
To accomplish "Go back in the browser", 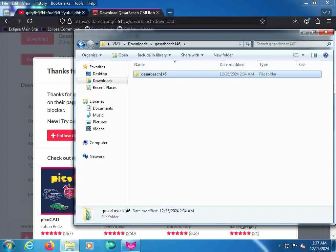I will [x=7, y=21].
